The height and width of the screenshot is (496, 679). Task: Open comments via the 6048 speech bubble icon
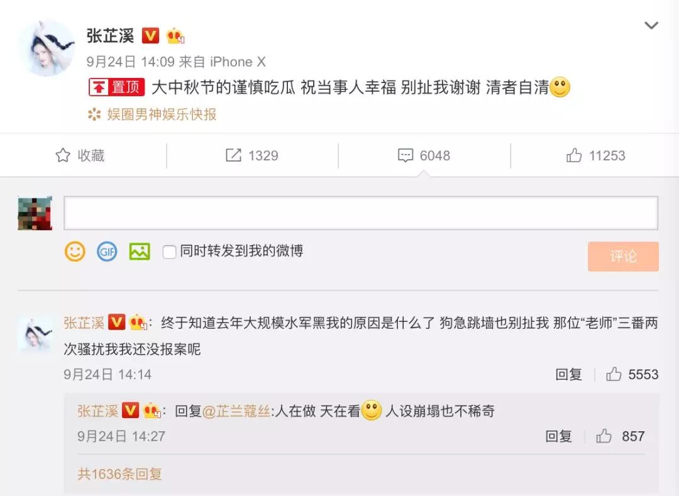pos(406,155)
